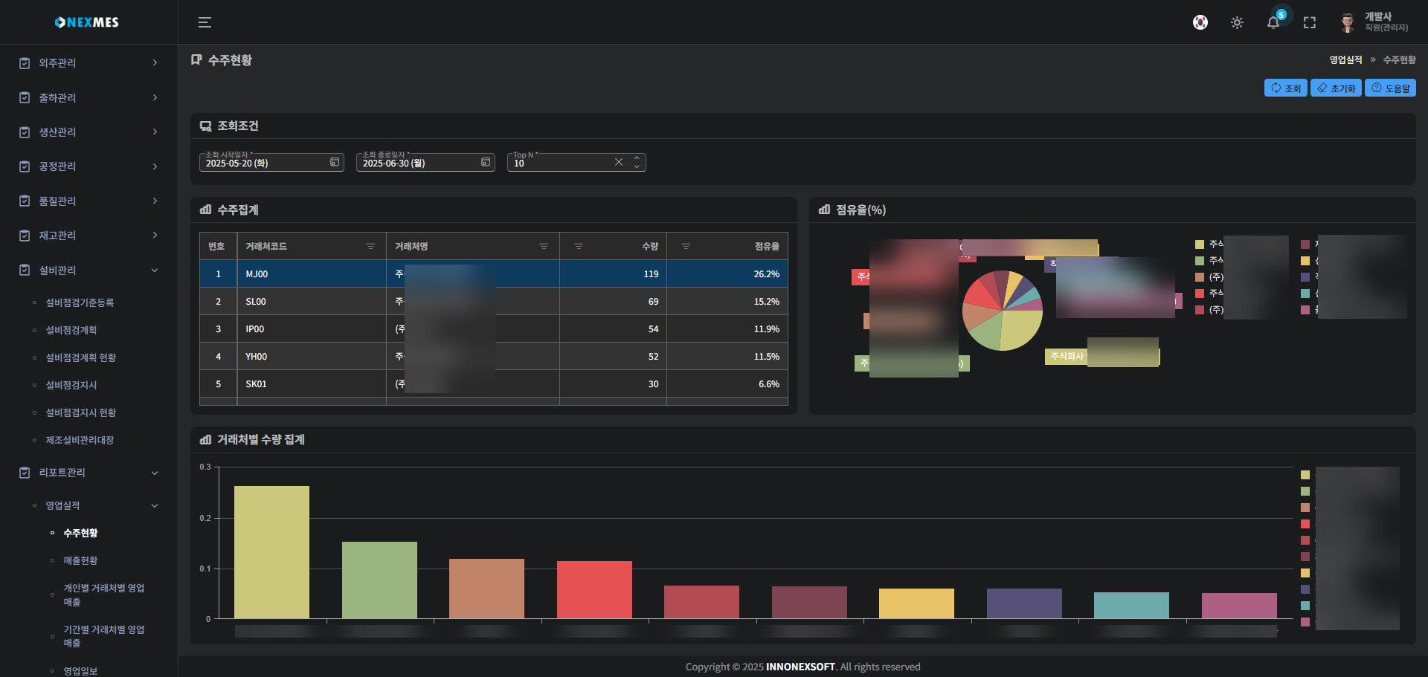Image resolution: width=1428 pixels, height=677 pixels.
Task: Click the hamburger menu toggle icon
Action: (x=205, y=22)
